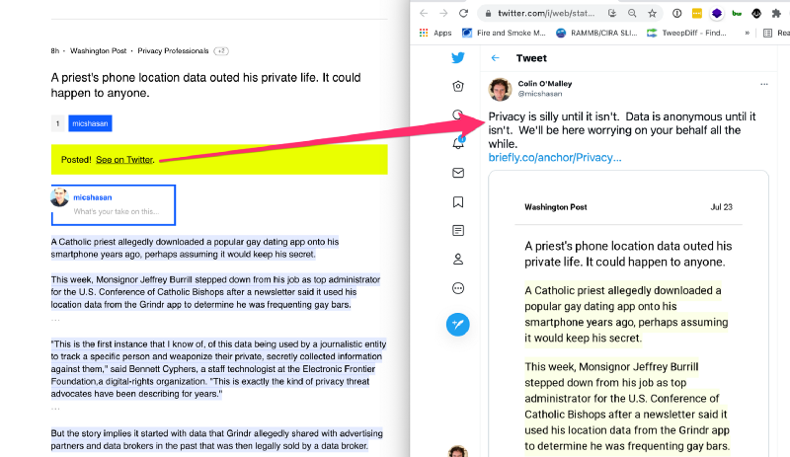The width and height of the screenshot is (790, 457).
Task: Open the tweet's three-dot more menu
Action: (764, 84)
